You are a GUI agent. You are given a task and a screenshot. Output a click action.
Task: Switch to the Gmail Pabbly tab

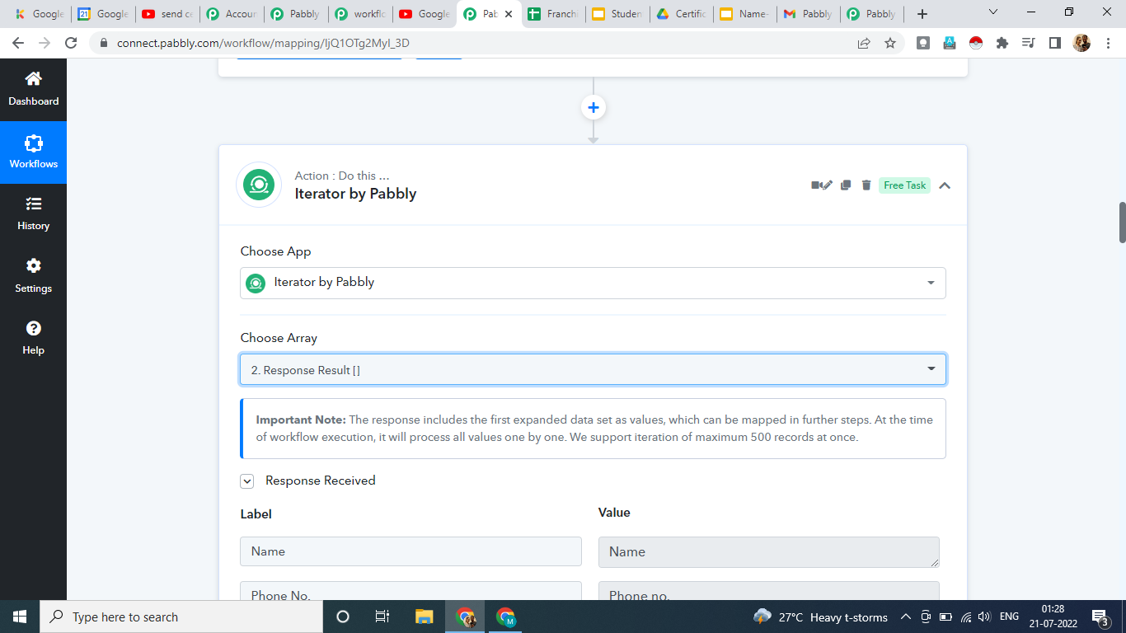[810, 14]
